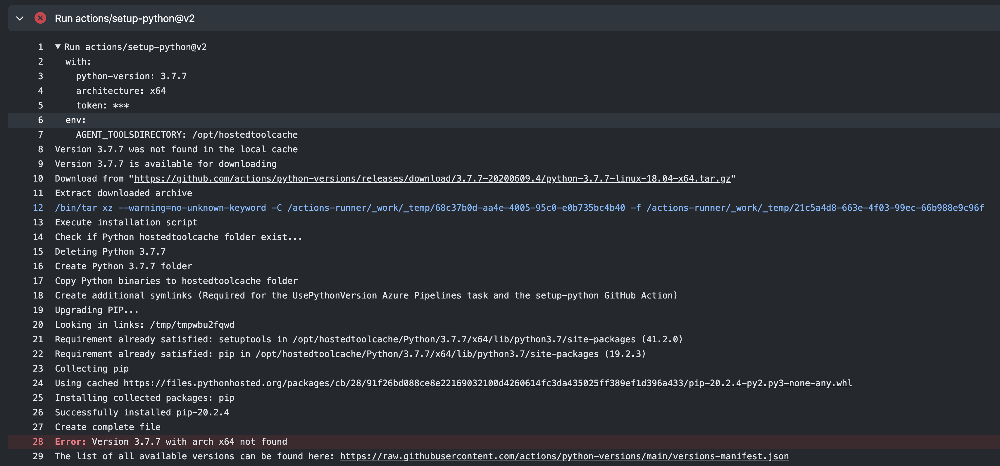The image size is (1000, 466).
Task: Click the python-version: 3.7.7 line
Action: [x=131, y=76]
